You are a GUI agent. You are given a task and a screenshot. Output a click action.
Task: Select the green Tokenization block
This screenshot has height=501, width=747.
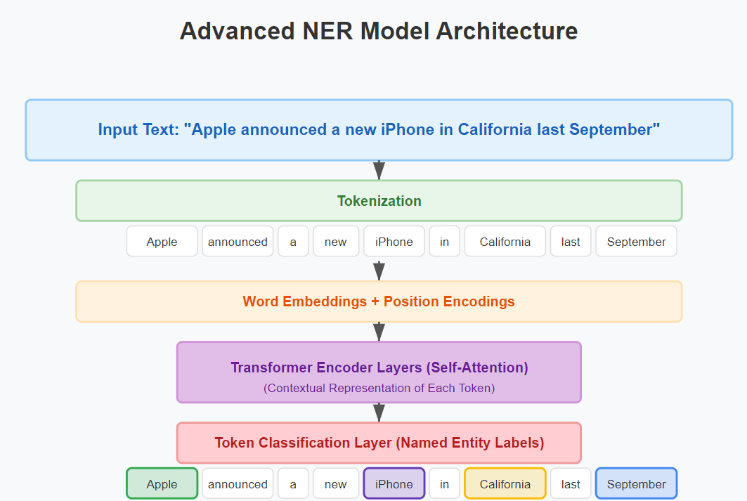pyautogui.click(x=379, y=200)
